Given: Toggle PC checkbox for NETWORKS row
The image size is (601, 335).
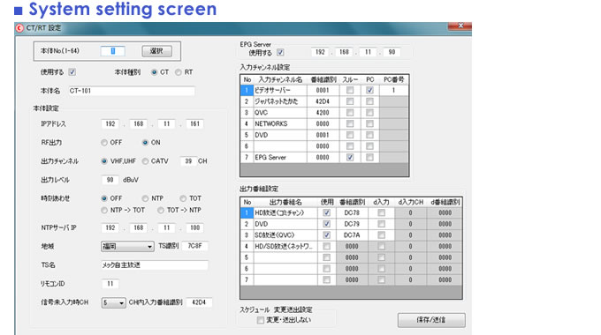Looking at the screenshot, I should pyautogui.click(x=369, y=123).
